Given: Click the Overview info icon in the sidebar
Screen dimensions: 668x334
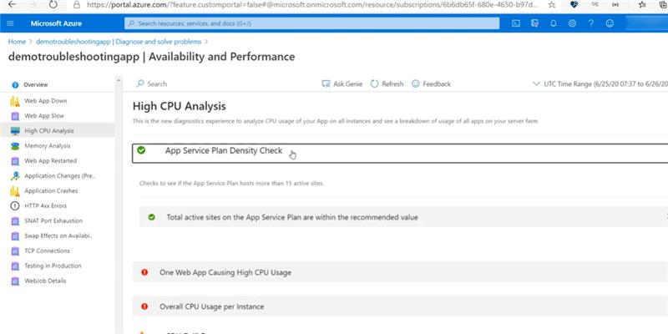Looking at the screenshot, I should (x=15, y=85).
